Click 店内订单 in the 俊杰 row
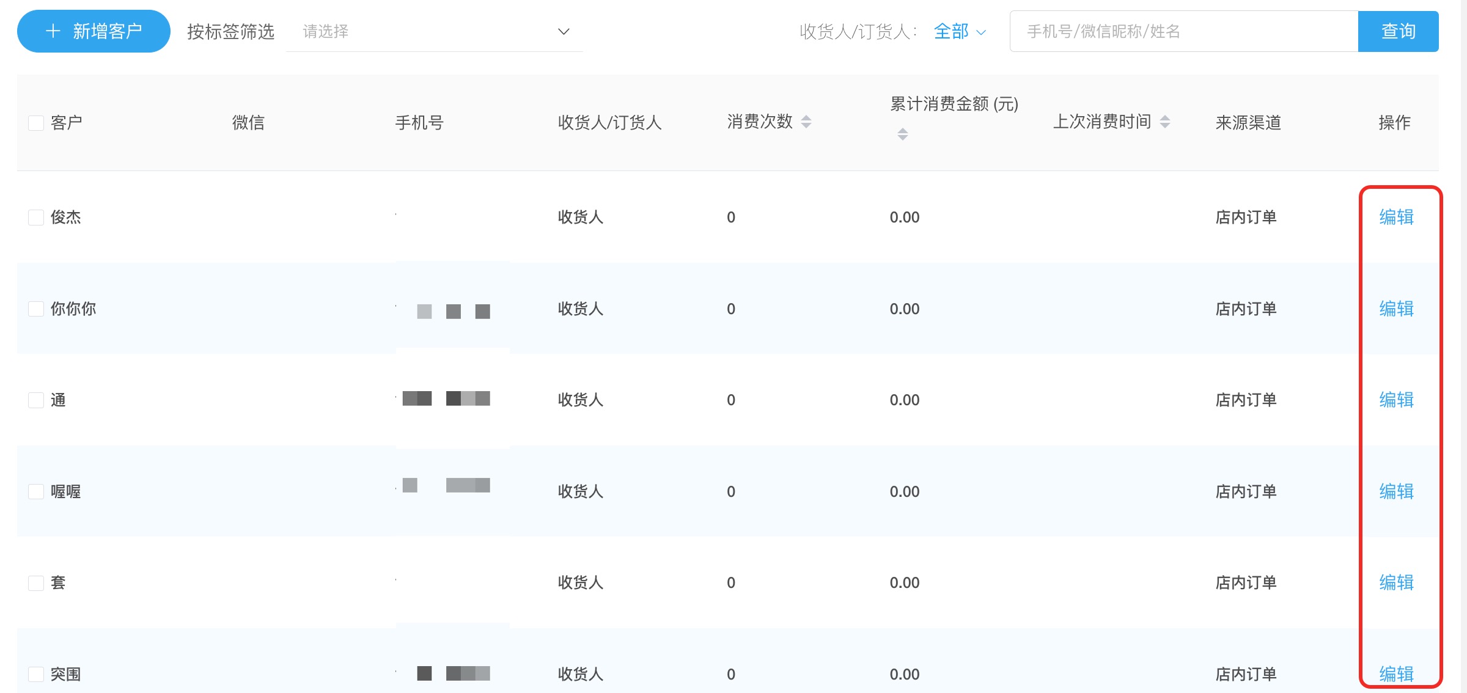This screenshot has width=1467, height=693. click(1246, 217)
